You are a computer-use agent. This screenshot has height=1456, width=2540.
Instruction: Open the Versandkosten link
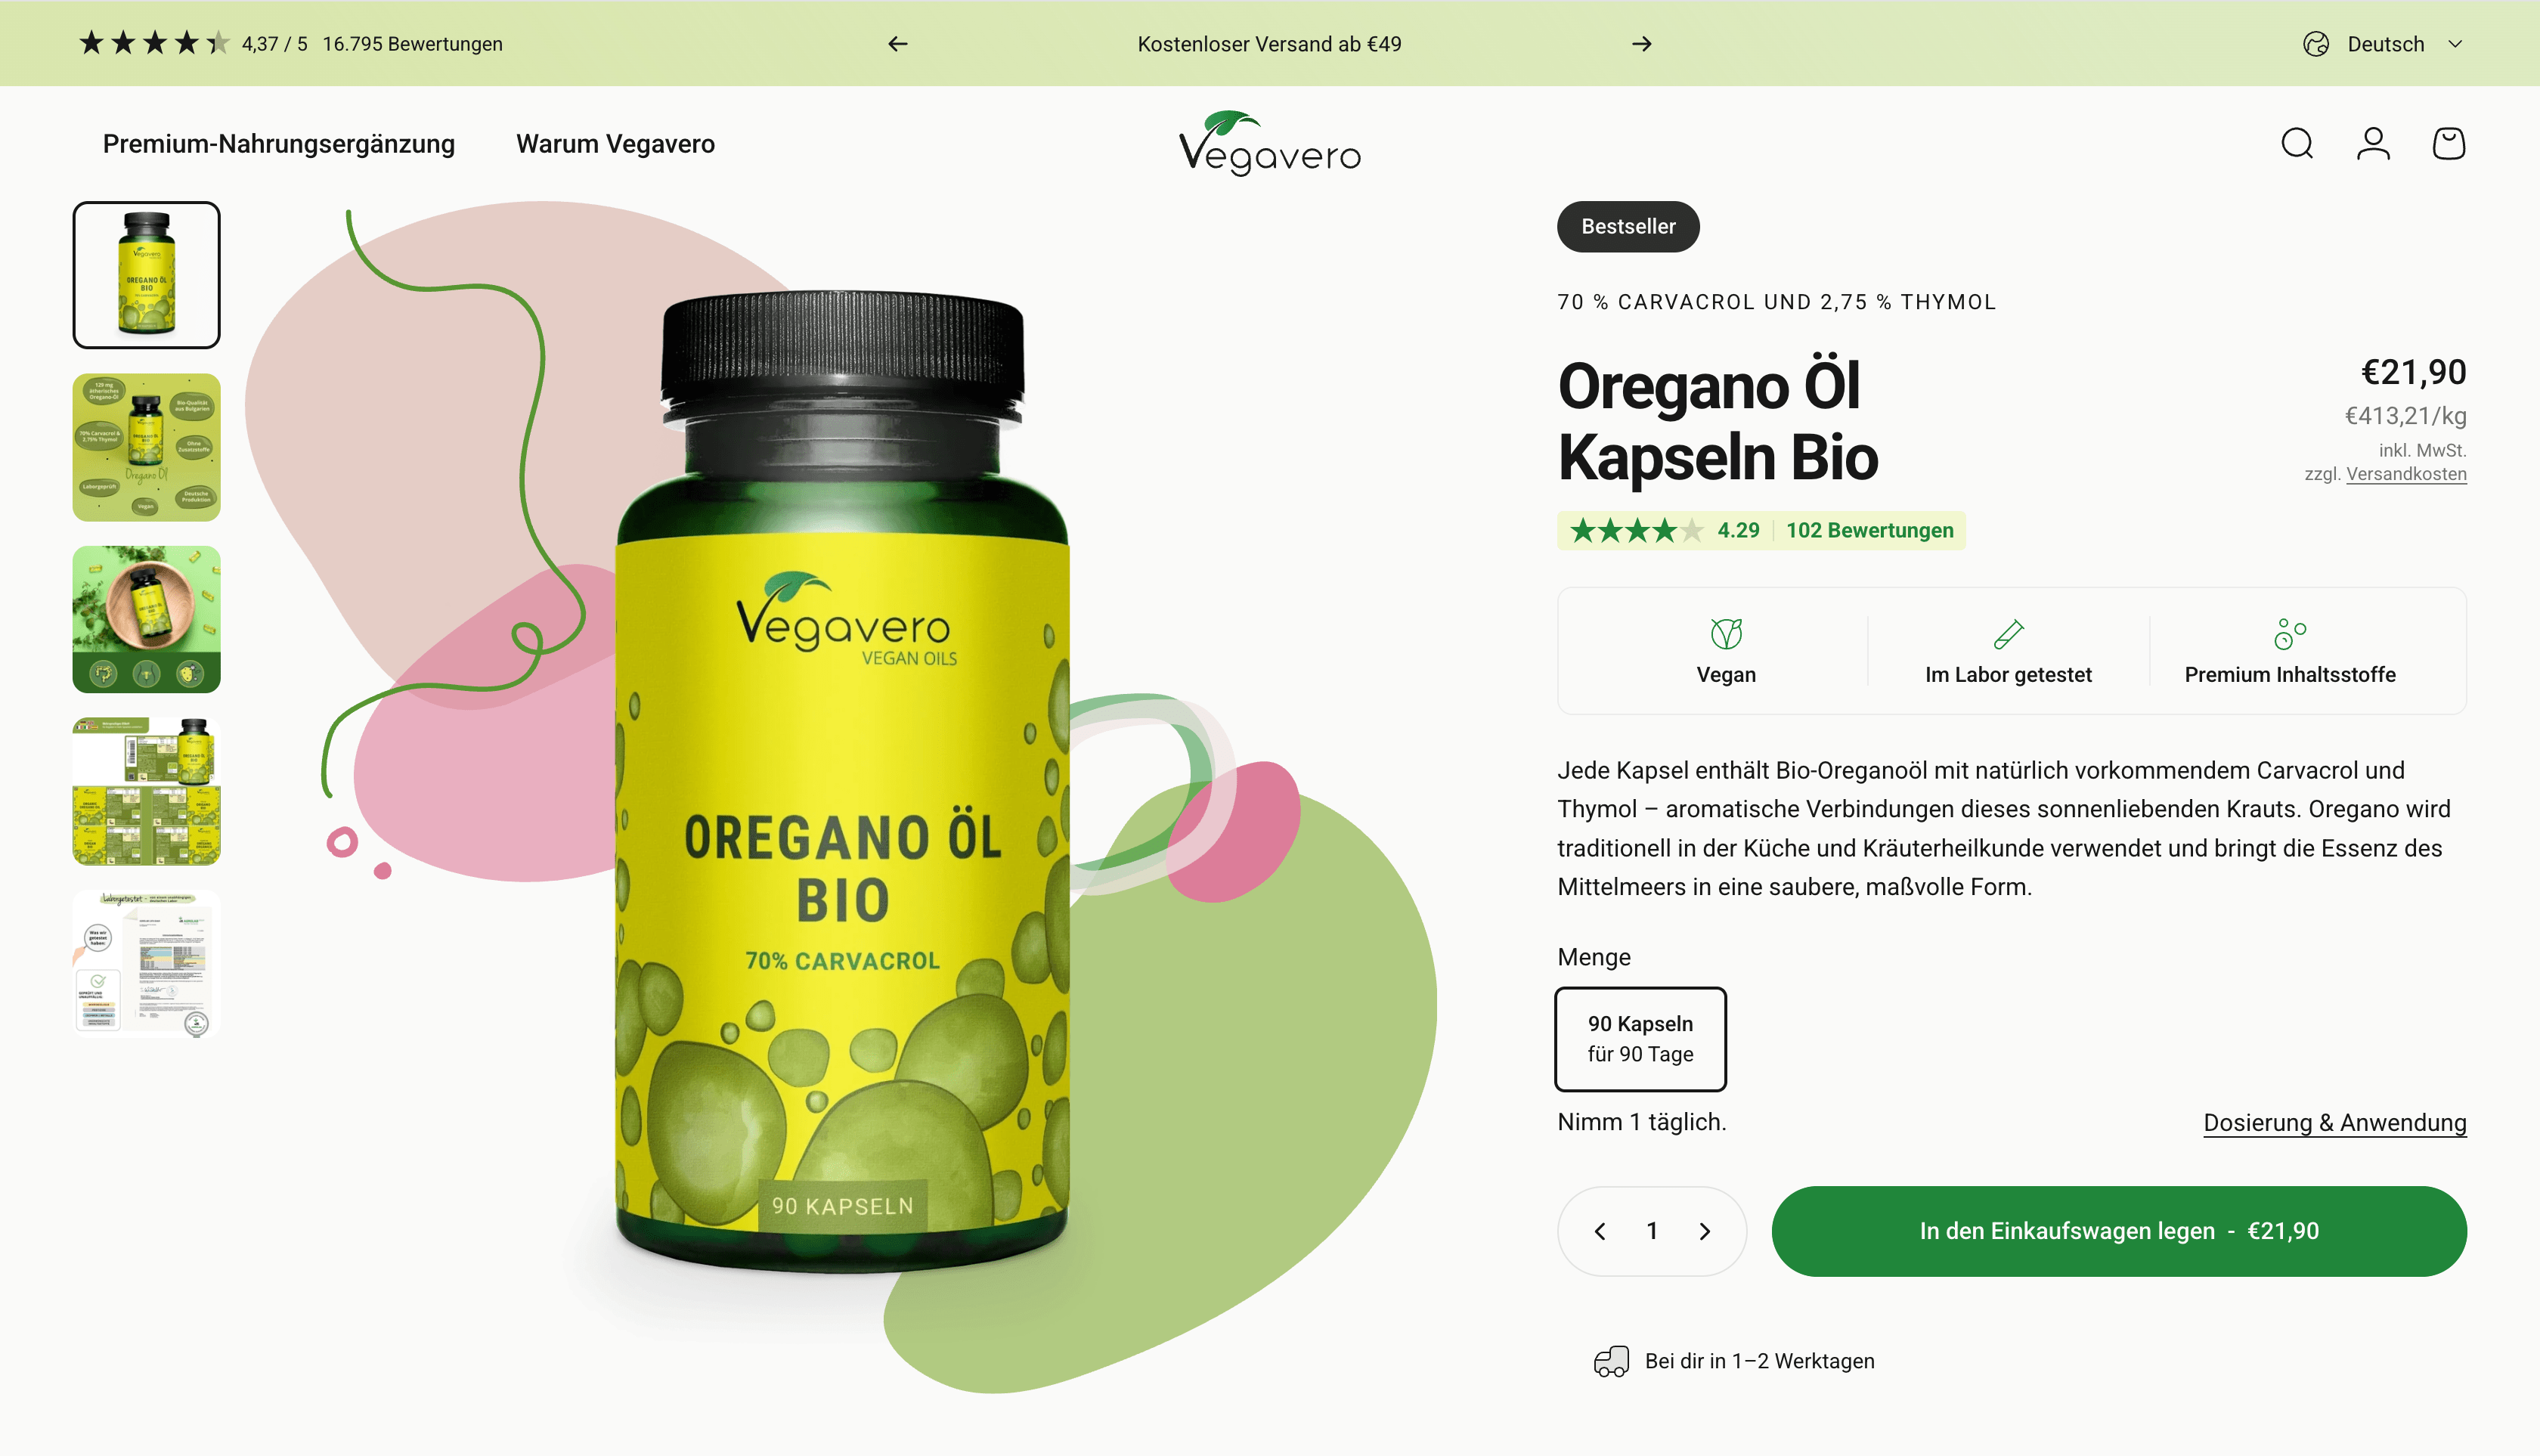pos(2406,474)
